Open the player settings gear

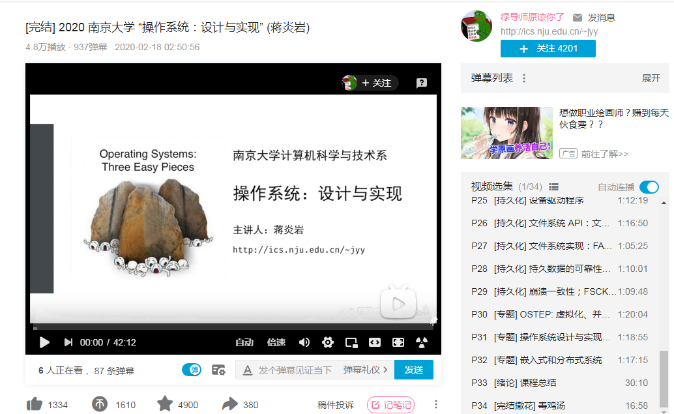tap(327, 342)
